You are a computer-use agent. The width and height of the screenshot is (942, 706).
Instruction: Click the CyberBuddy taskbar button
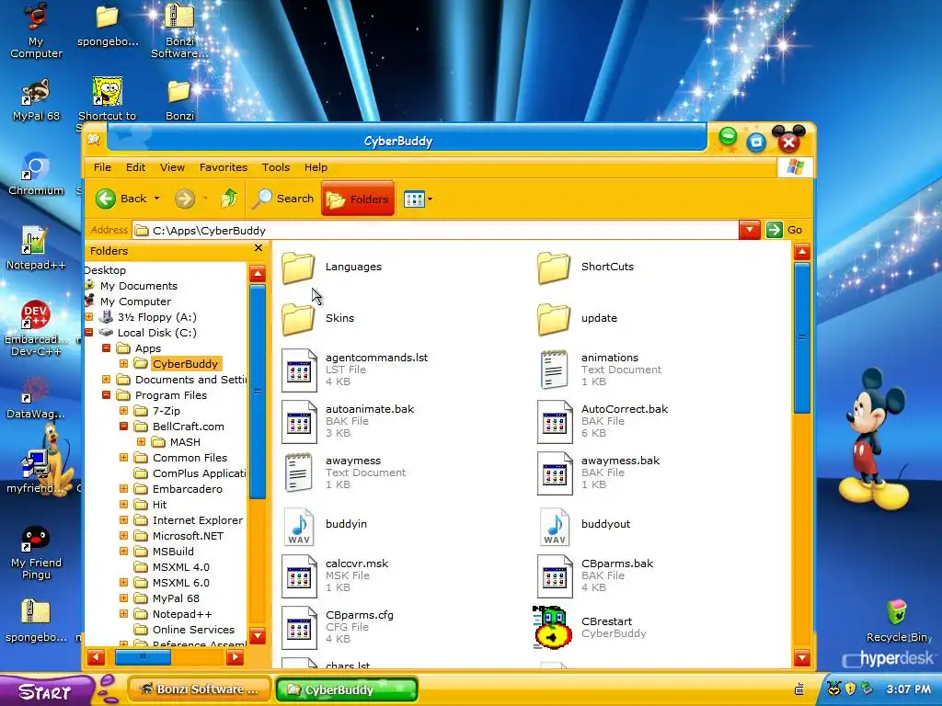[347, 689]
